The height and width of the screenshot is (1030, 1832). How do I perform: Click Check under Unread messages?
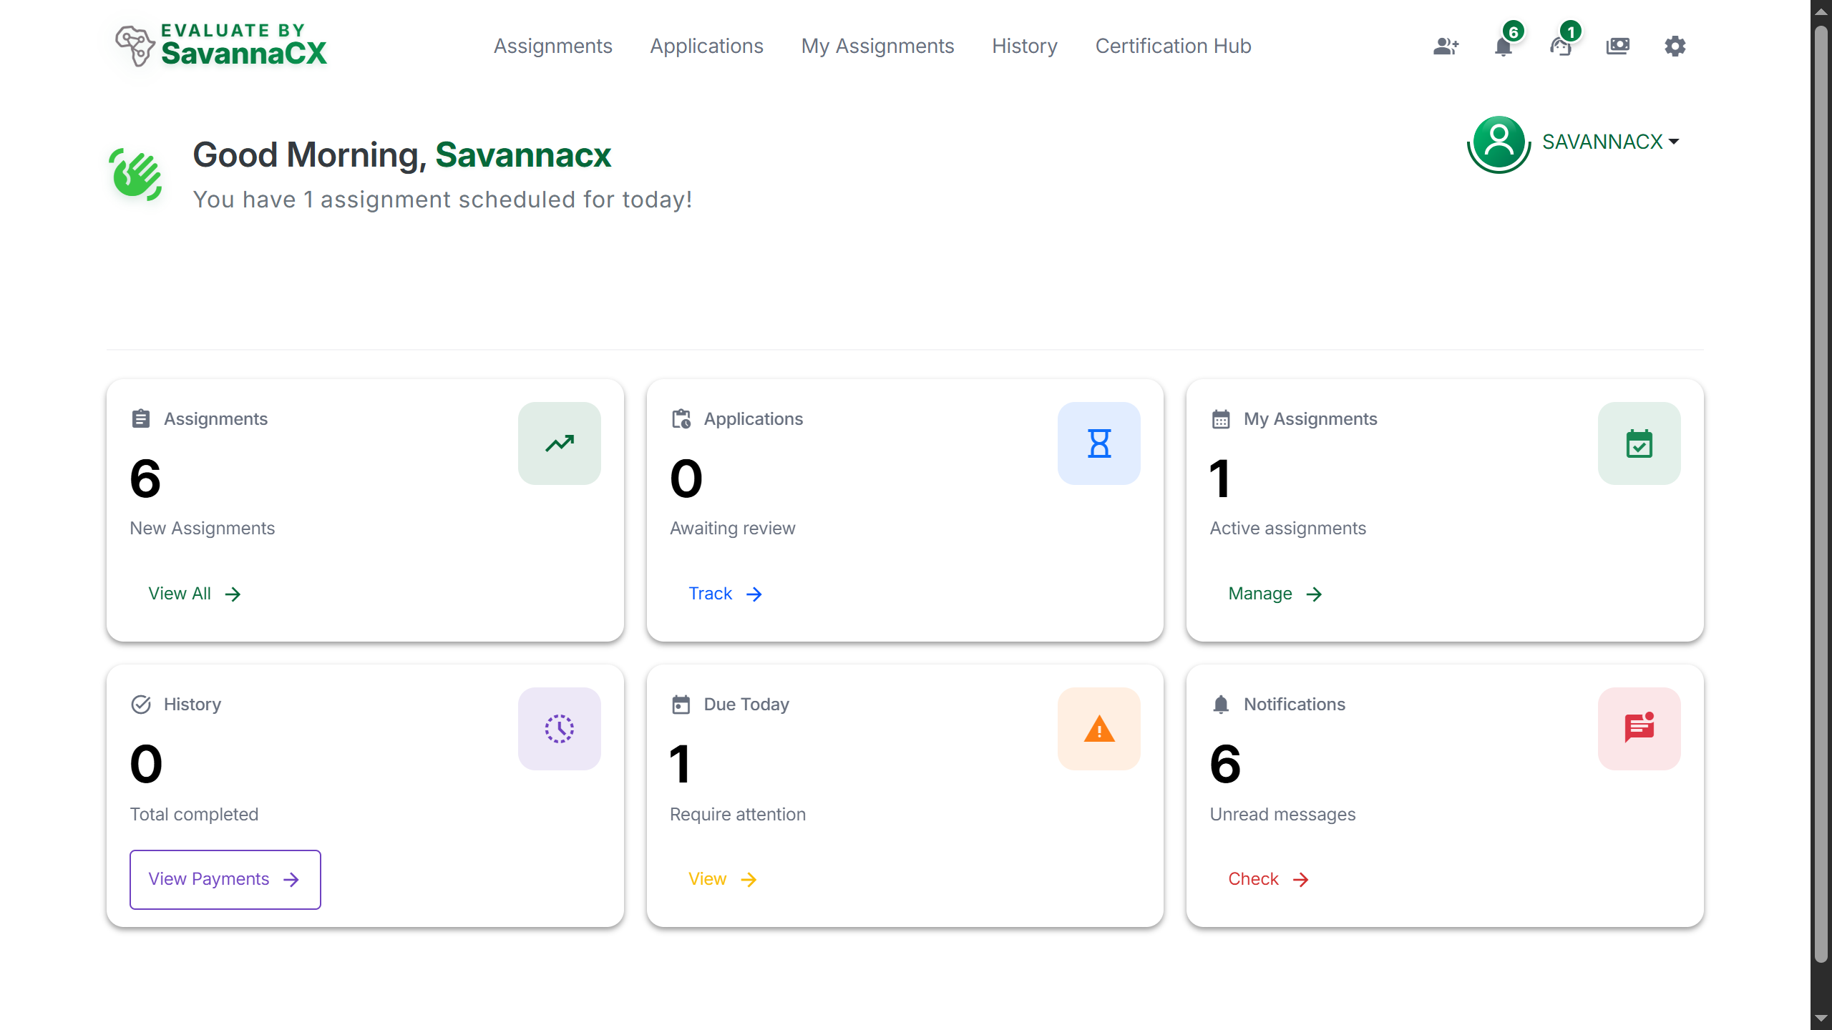(1267, 879)
